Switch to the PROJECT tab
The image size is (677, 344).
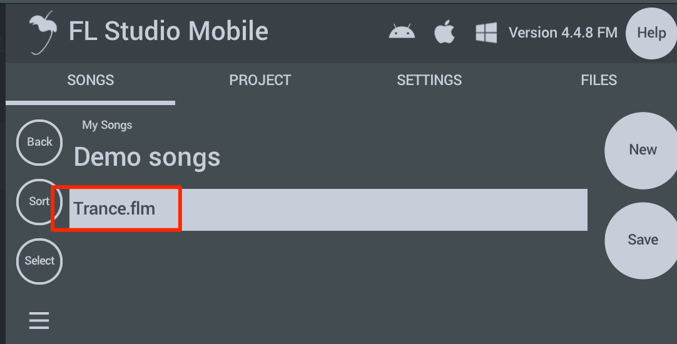[x=260, y=80]
